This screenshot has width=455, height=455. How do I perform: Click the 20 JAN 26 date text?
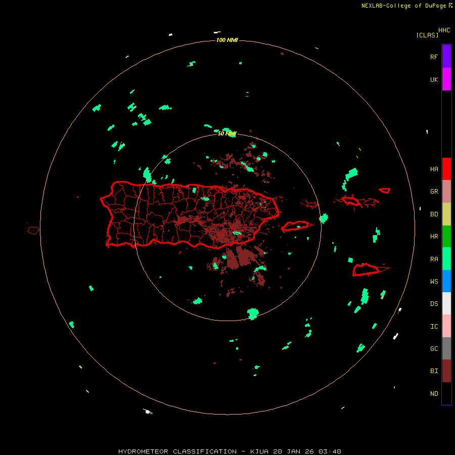[294, 451]
